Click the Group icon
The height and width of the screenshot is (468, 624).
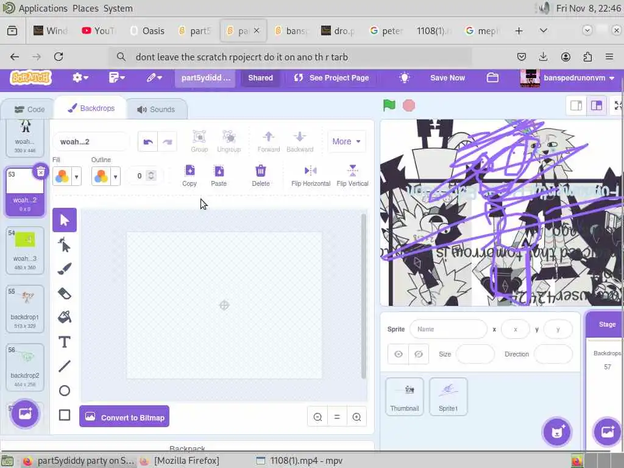[x=199, y=141]
